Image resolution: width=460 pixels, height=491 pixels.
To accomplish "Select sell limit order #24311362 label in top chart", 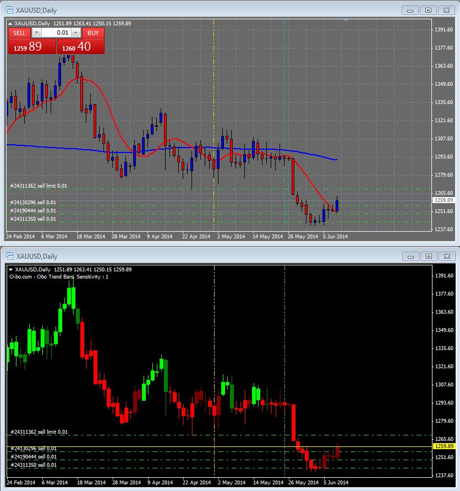I will 39,186.
